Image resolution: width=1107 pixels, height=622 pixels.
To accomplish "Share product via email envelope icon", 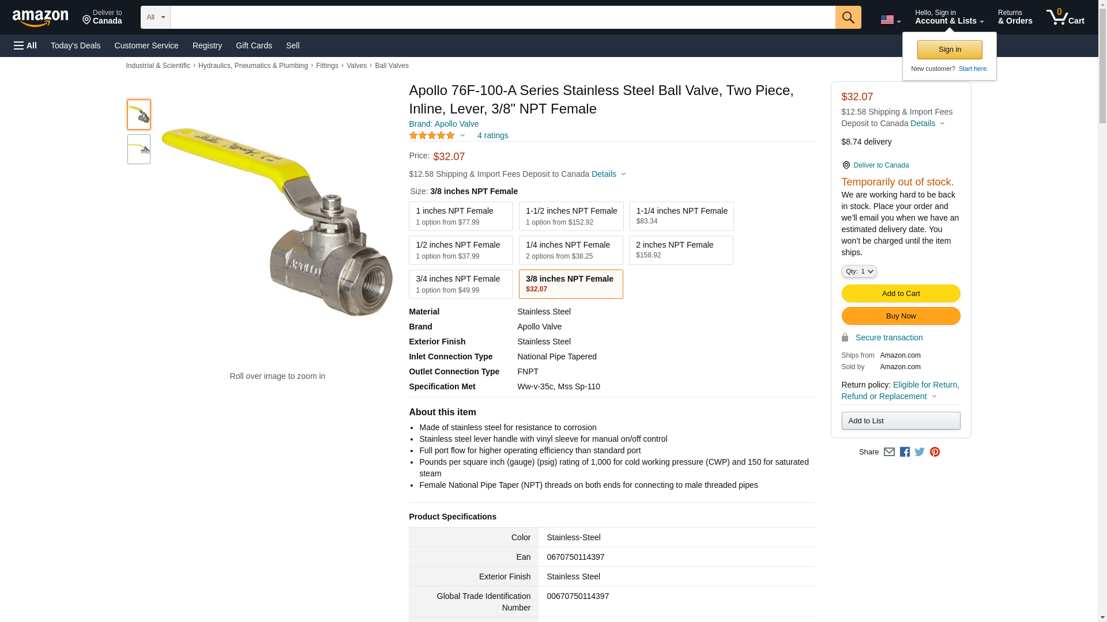I will [x=889, y=452].
